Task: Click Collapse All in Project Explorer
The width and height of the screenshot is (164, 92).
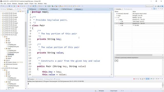Action: point(18,11)
